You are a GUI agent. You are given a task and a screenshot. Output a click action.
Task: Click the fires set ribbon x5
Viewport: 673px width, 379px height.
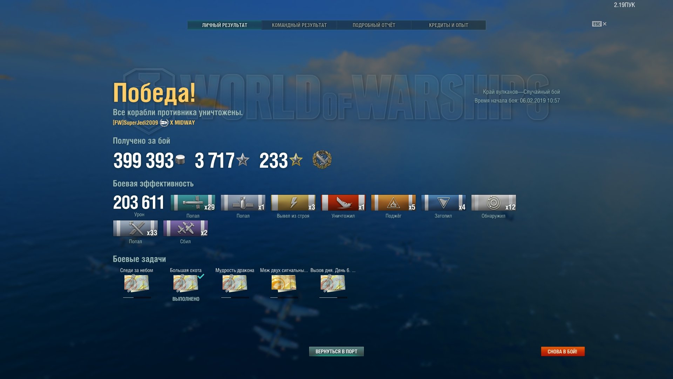[393, 203]
